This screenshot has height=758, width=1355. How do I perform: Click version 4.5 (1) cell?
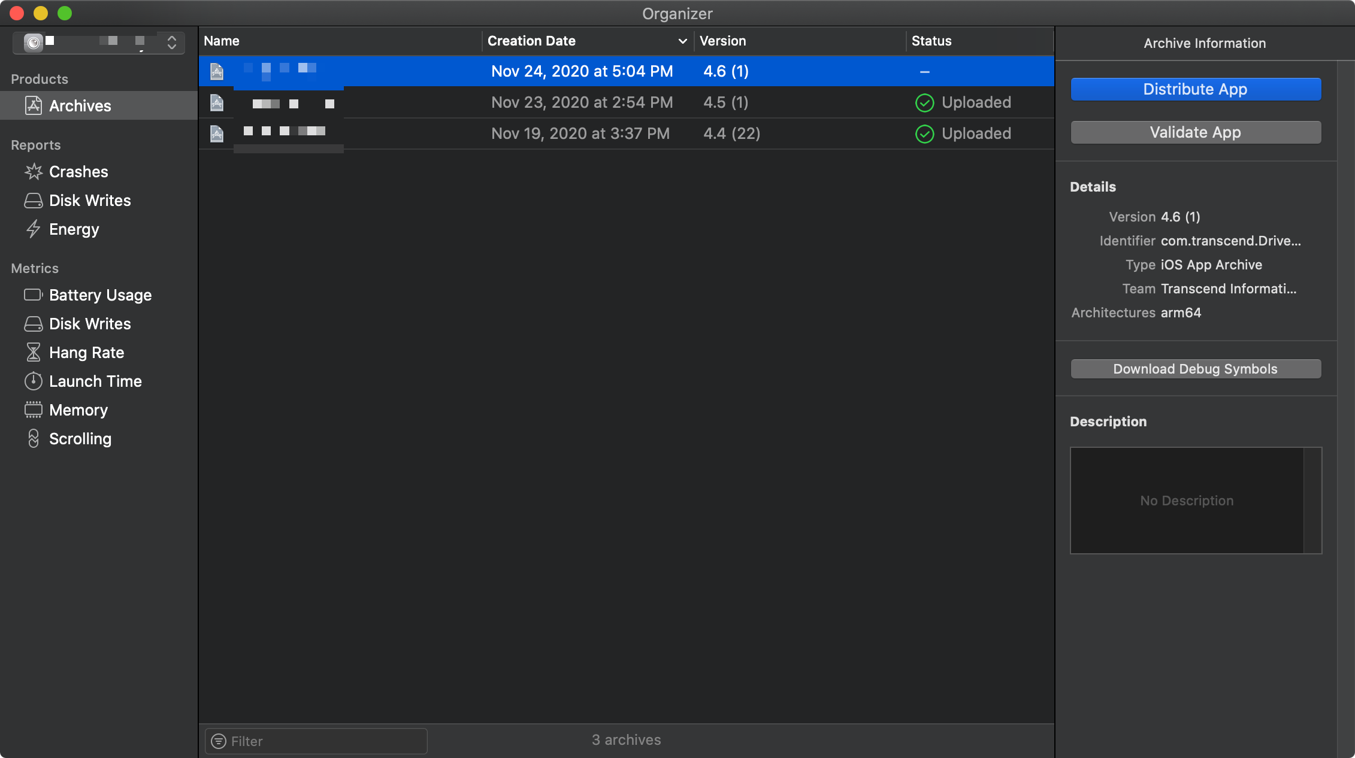(726, 102)
